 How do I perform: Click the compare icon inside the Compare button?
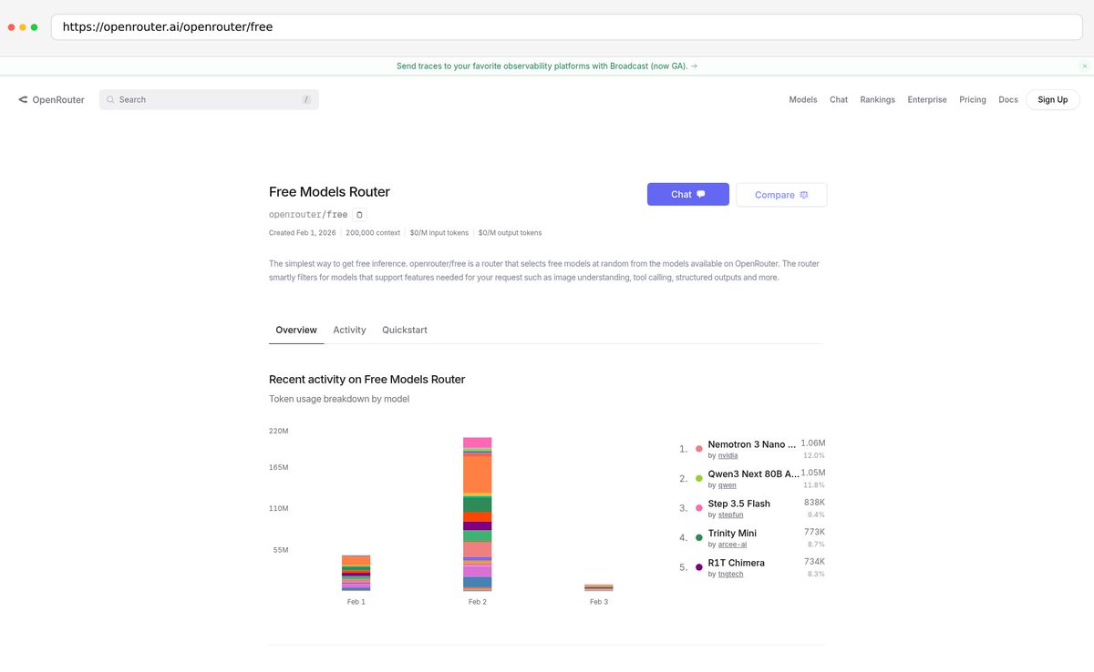pyautogui.click(x=803, y=194)
